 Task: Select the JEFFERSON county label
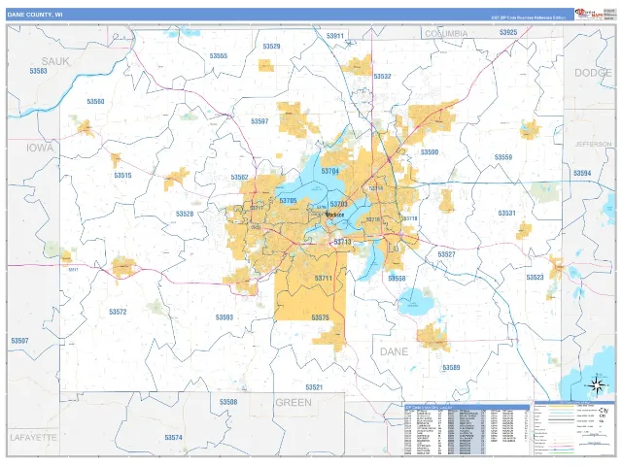pyautogui.click(x=594, y=144)
